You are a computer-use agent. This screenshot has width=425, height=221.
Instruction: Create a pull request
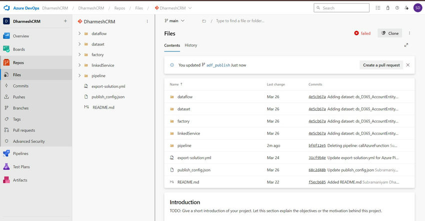pyautogui.click(x=381, y=65)
